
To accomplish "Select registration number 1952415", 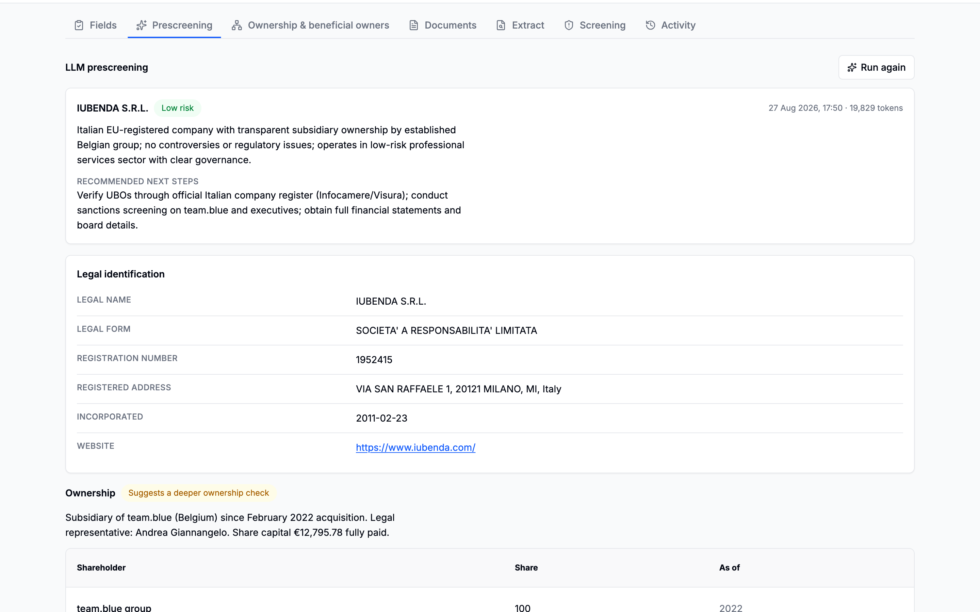I will click(374, 359).
